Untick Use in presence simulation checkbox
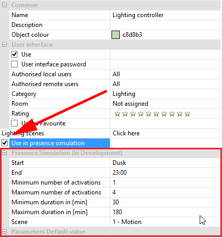The image size is (223, 238). click(x=4, y=143)
